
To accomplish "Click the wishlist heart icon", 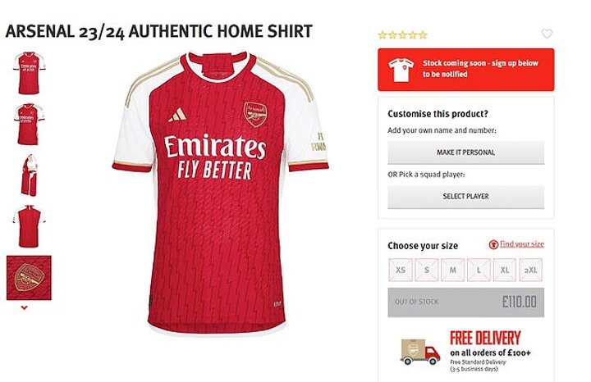I will tap(547, 34).
